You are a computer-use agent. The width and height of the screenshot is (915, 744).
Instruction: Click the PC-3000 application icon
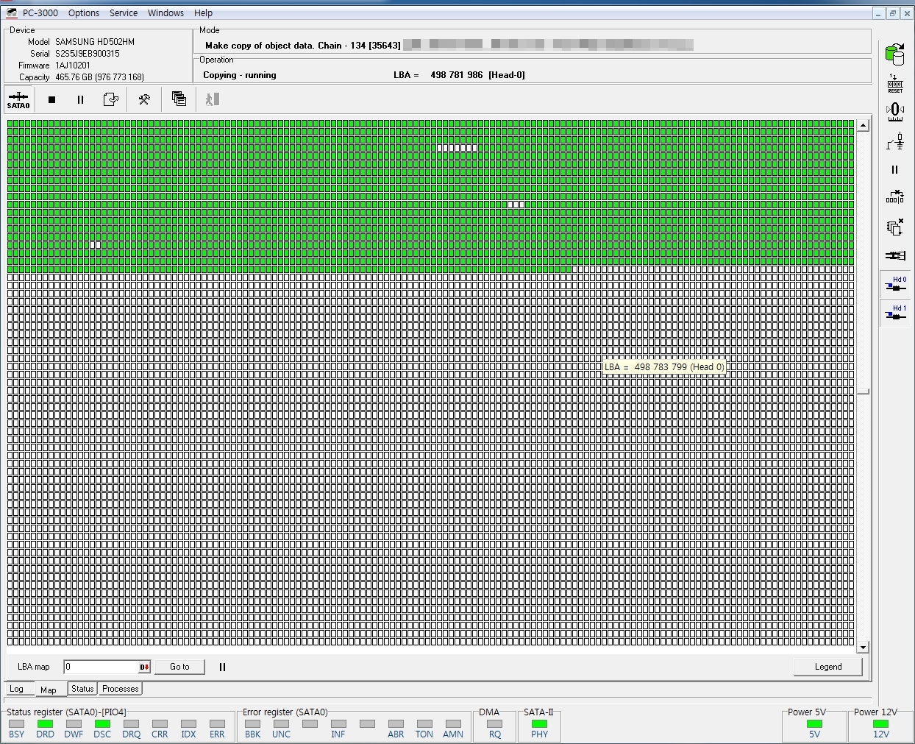(x=11, y=13)
